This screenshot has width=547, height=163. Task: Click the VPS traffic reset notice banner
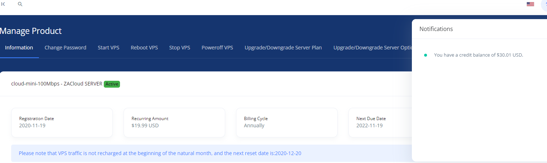pyautogui.click(x=212, y=153)
